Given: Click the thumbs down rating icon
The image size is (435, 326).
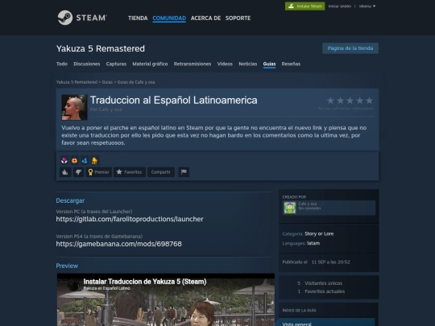Looking at the screenshot, I should point(78,172).
